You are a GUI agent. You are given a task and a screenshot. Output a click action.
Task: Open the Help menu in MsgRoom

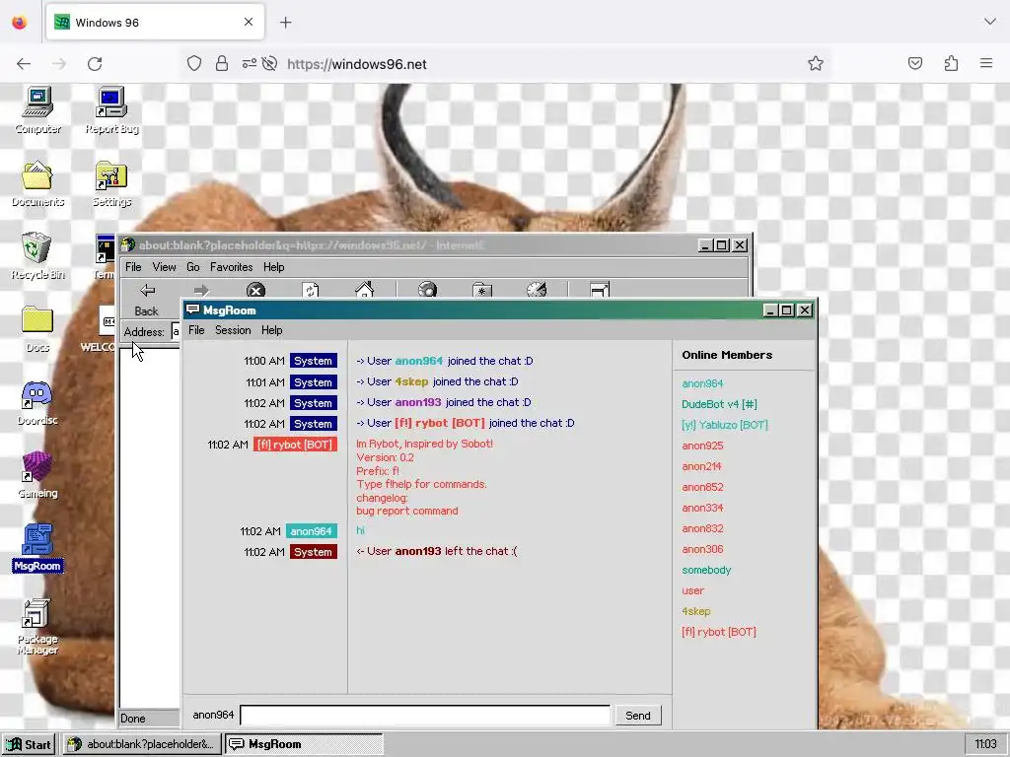point(272,330)
